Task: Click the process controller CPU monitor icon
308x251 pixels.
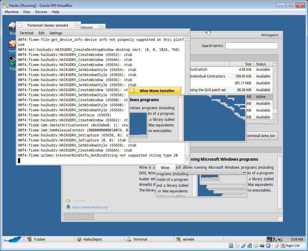Action: pyautogui.click(x=269, y=239)
